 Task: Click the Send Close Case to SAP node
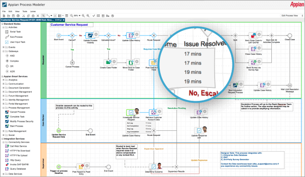coord(253,35)
